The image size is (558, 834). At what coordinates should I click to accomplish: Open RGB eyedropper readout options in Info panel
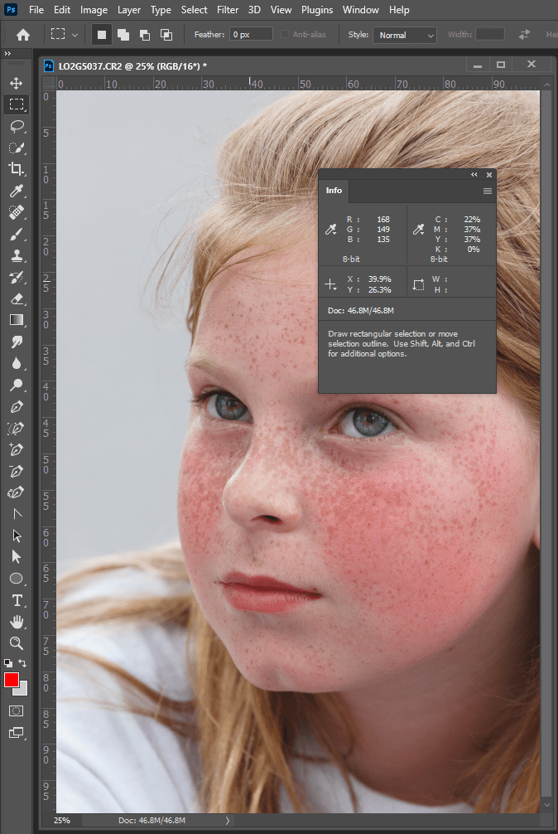tap(331, 230)
